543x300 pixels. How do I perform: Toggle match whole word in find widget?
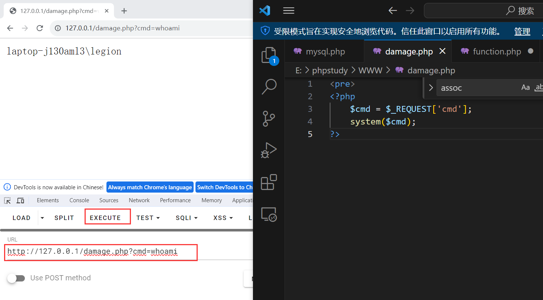coord(539,87)
